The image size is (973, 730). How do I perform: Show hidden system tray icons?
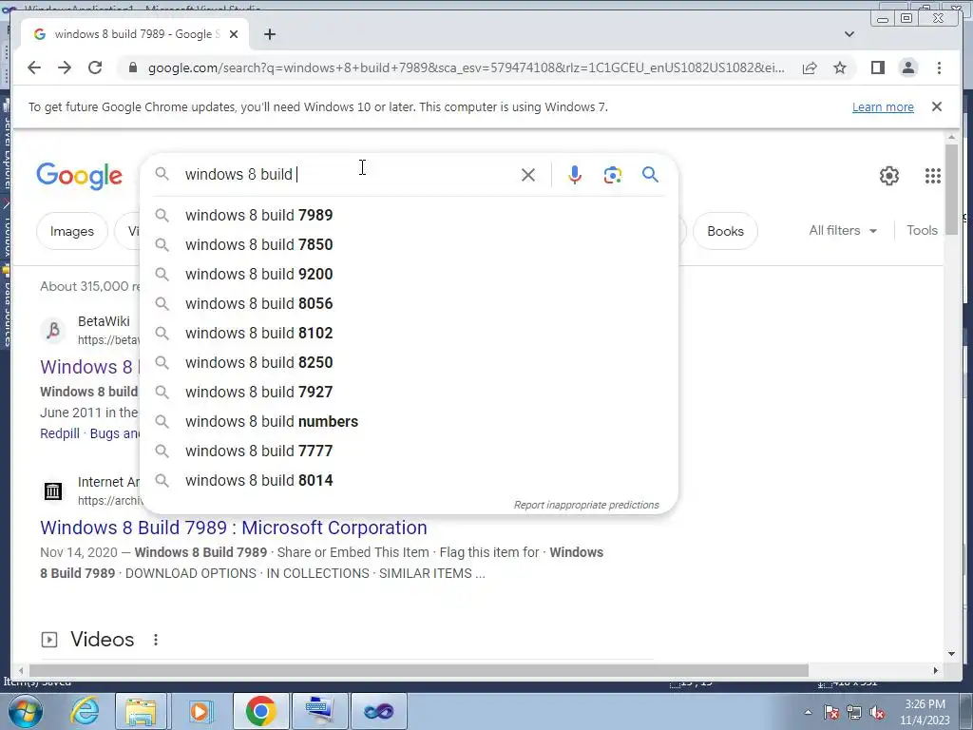[808, 712]
